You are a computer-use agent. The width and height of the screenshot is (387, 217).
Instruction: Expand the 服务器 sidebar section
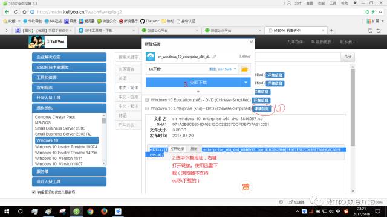point(69,171)
